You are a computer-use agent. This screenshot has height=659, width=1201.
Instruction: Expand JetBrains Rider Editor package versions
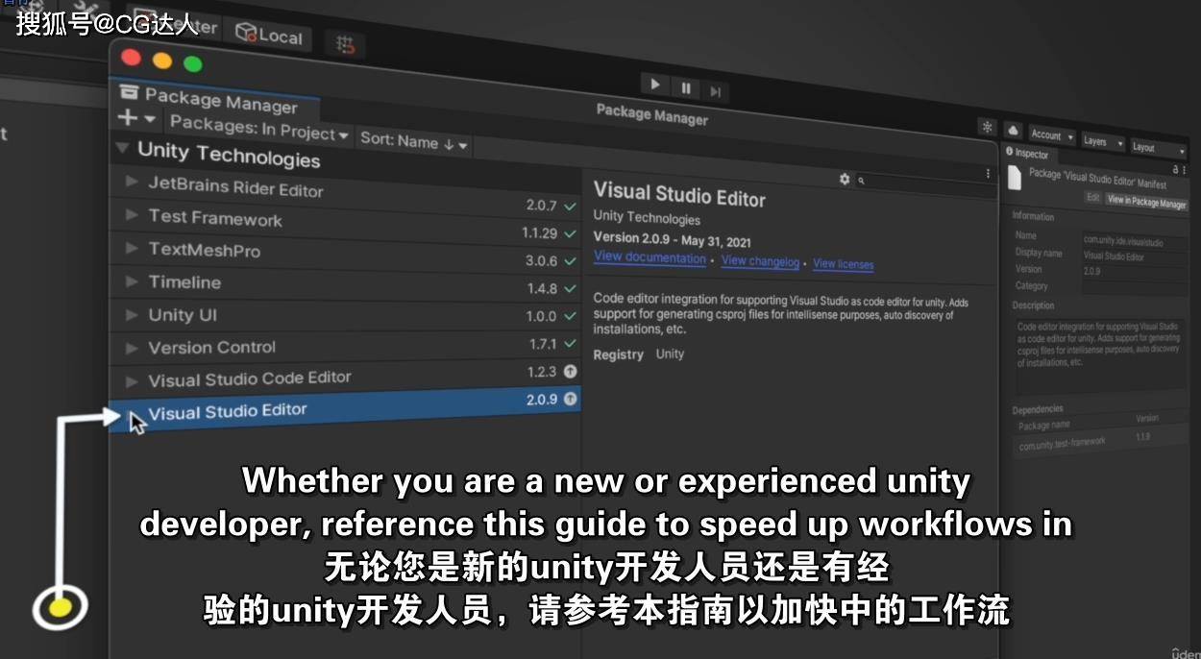tap(132, 182)
